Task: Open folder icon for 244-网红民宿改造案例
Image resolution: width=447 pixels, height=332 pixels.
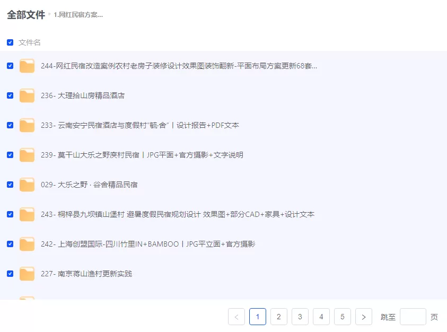Action: [27, 66]
